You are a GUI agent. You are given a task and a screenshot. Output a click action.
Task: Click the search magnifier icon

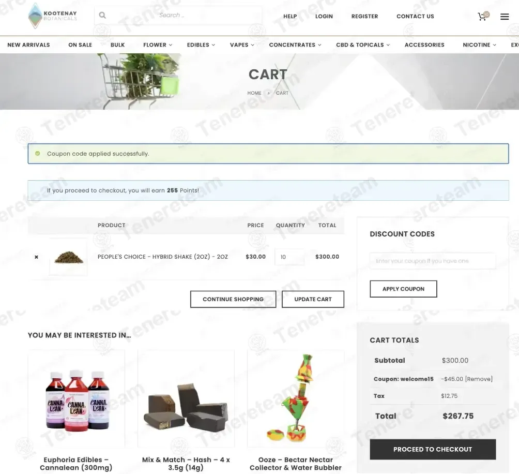click(x=102, y=15)
